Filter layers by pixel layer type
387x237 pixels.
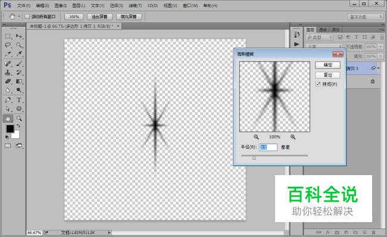[x=340, y=37]
